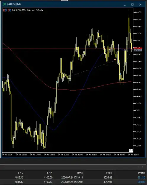Click price scale label 4062.20
Image resolution: width=147 pixels, height=185 pixels.
point(138,33)
